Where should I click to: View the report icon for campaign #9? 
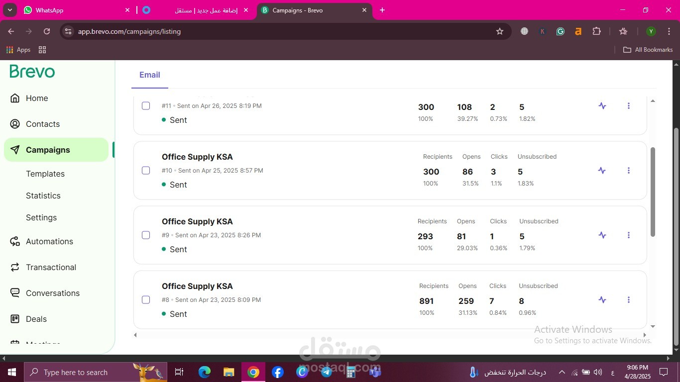[602, 235]
